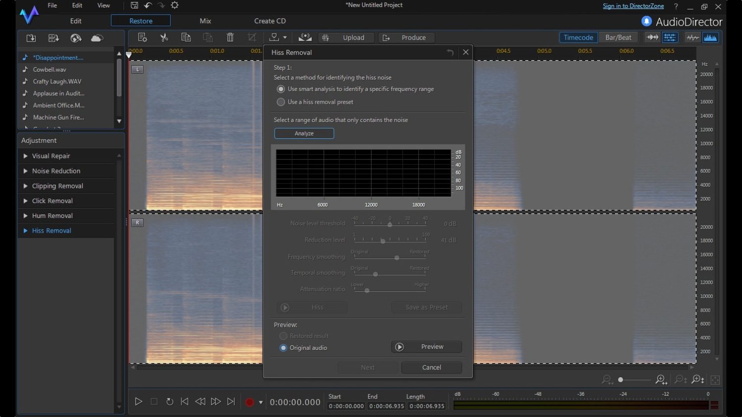Click the question mark help icon
Image resolution: width=742 pixels, height=417 pixels.
coord(676,6)
